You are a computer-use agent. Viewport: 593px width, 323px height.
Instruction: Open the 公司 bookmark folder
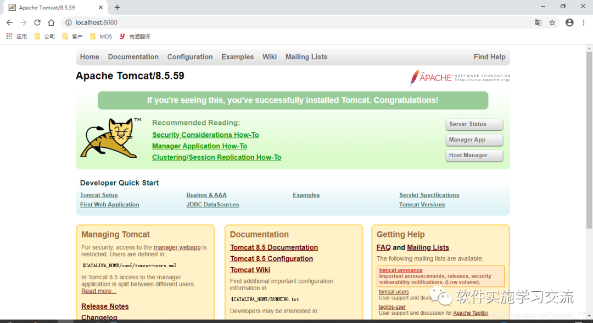[x=44, y=37]
